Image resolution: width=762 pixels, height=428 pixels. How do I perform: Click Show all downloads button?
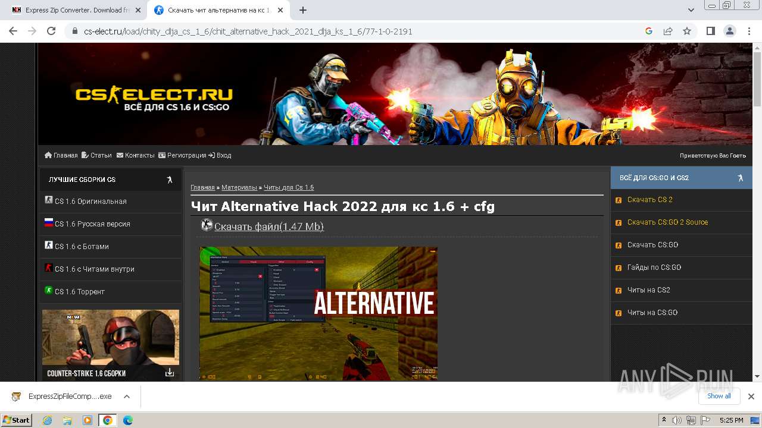coord(719,396)
